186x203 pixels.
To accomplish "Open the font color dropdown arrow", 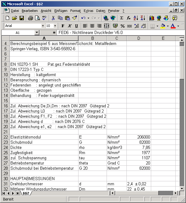I will pyautogui.click(x=178, y=26).
